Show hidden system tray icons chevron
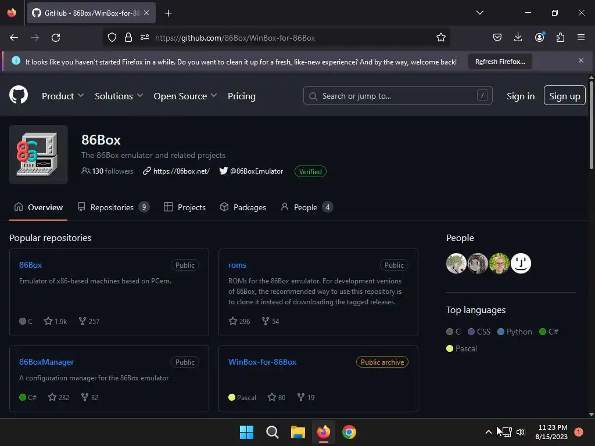 (x=488, y=432)
